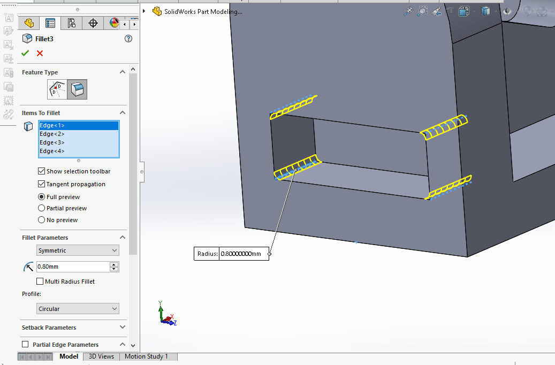Click the Previous View icon
This screenshot has height=365, width=555.
tap(437, 11)
